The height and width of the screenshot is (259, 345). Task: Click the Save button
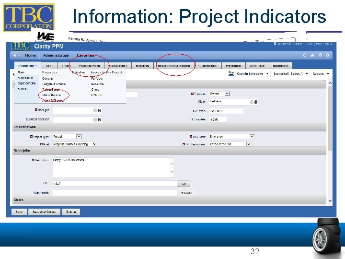(x=19, y=212)
